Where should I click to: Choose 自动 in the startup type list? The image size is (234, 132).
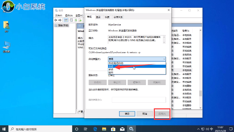click(x=137, y=66)
